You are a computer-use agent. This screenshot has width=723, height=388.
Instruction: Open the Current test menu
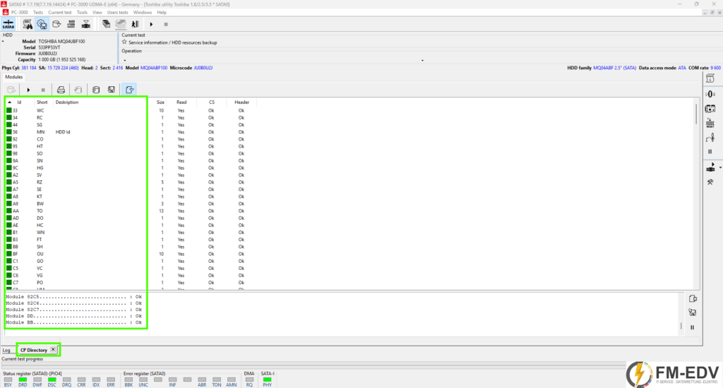coord(60,13)
